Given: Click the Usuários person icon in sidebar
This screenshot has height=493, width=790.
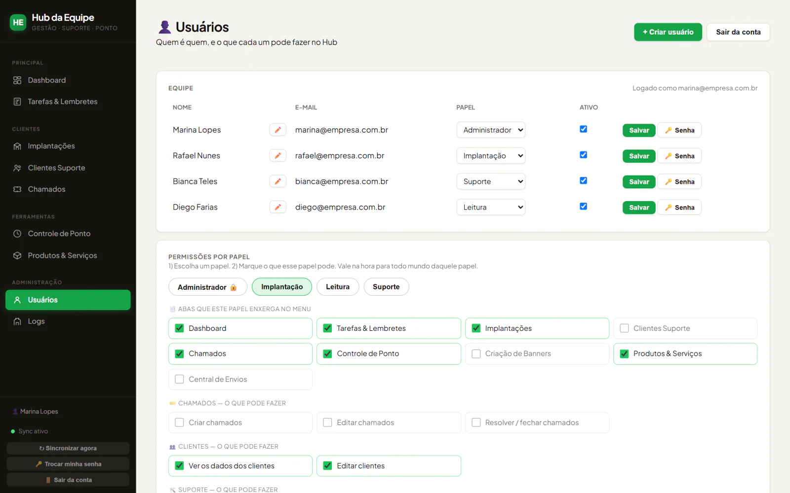Looking at the screenshot, I should click(17, 300).
